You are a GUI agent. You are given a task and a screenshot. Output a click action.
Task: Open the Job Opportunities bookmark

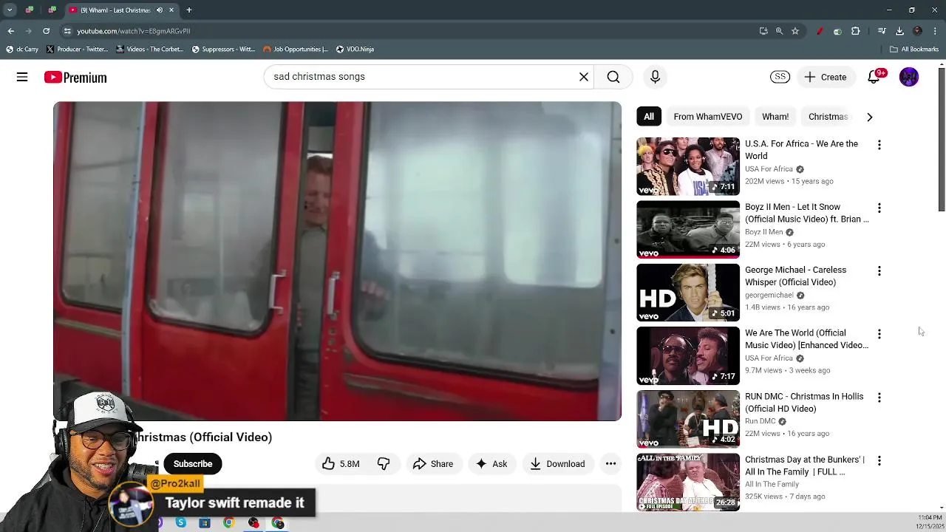pos(296,50)
